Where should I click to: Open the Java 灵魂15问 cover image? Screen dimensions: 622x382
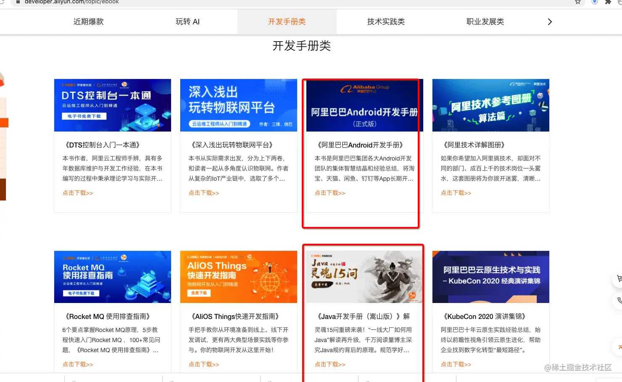click(365, 277)
